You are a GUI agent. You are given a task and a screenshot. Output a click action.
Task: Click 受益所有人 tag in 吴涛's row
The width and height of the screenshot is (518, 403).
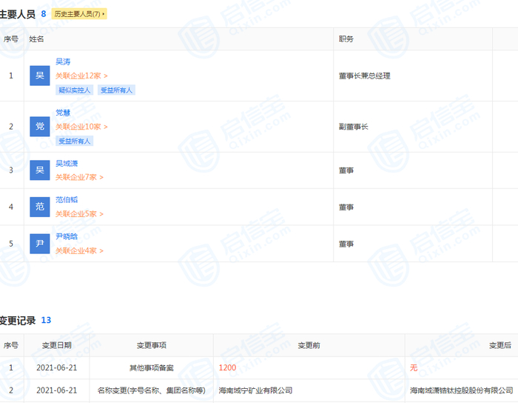tap(116, 90)
